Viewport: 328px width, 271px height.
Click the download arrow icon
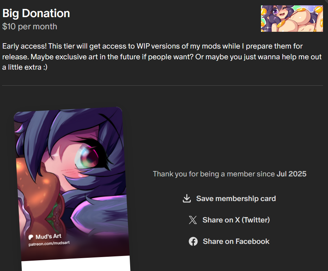(186, 199)
